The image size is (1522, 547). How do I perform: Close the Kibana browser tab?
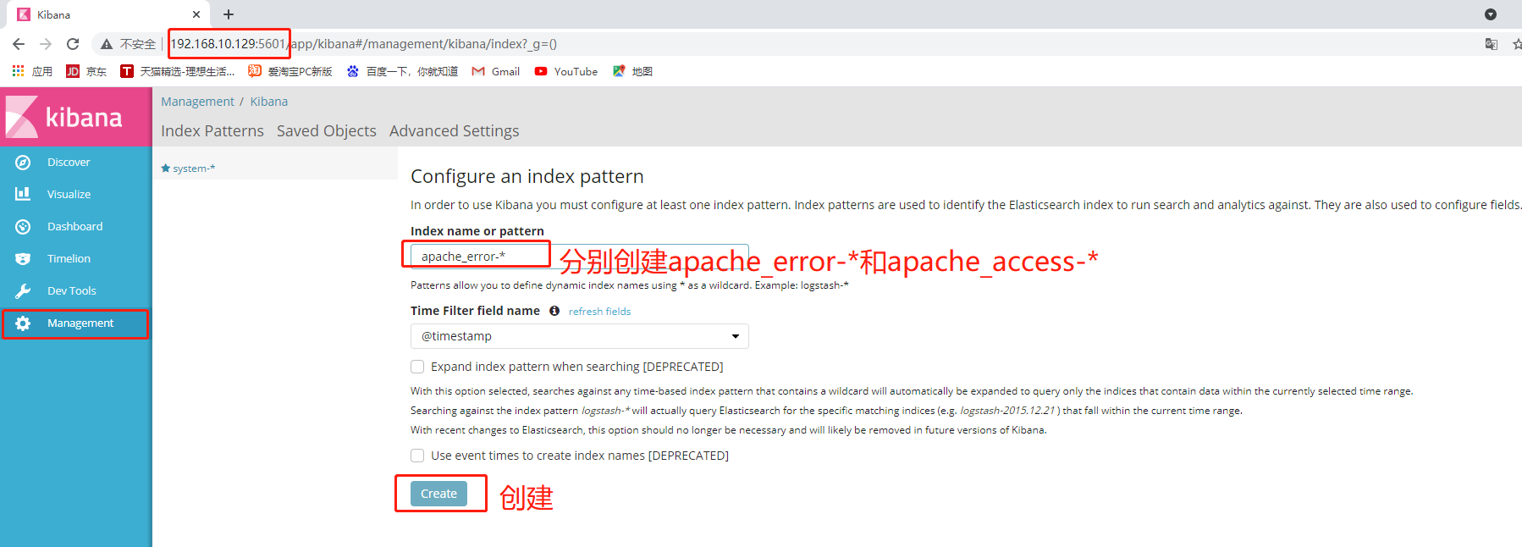pos(196,14)
